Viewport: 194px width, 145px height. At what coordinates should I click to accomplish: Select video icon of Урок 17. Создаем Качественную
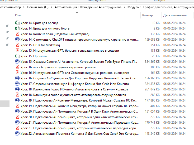coord(17,84)
